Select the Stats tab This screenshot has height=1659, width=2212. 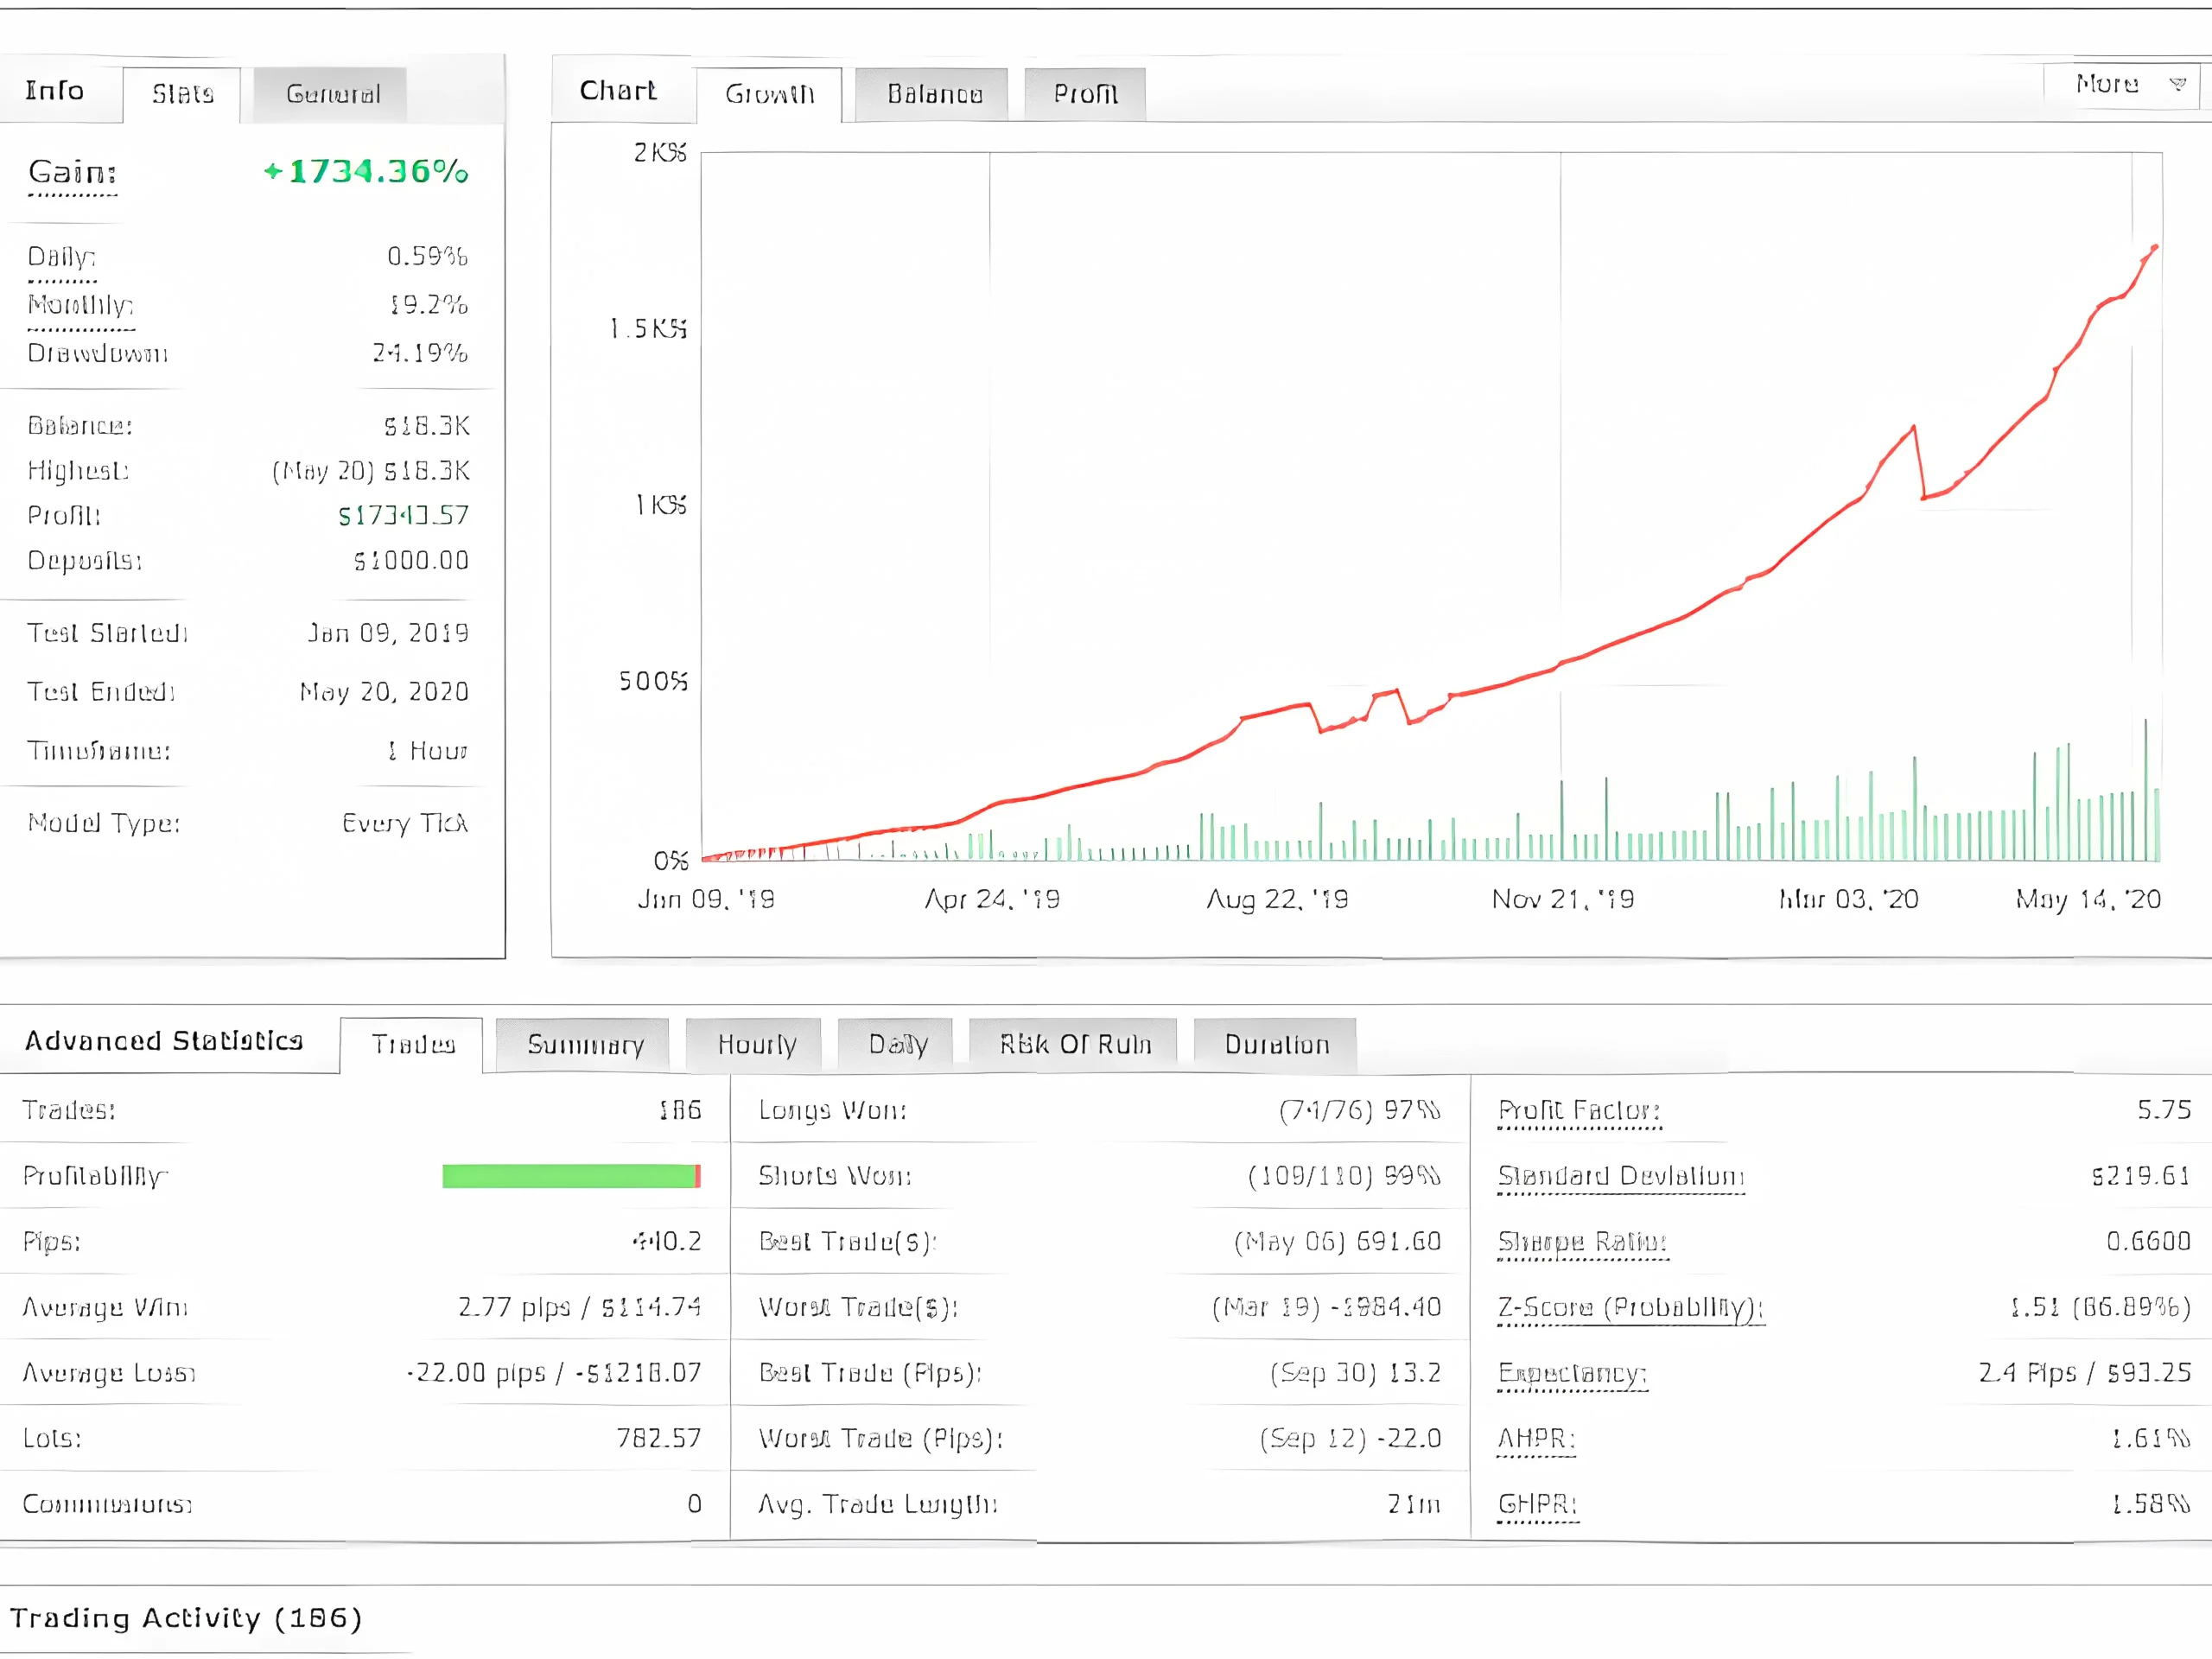182,95
